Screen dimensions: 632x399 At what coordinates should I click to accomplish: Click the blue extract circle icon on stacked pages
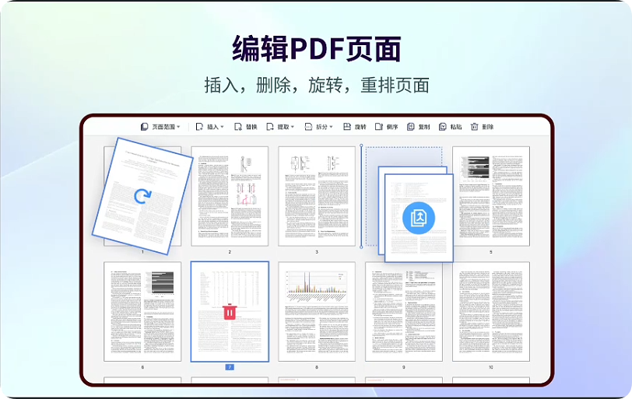click(x=417, y=218)
